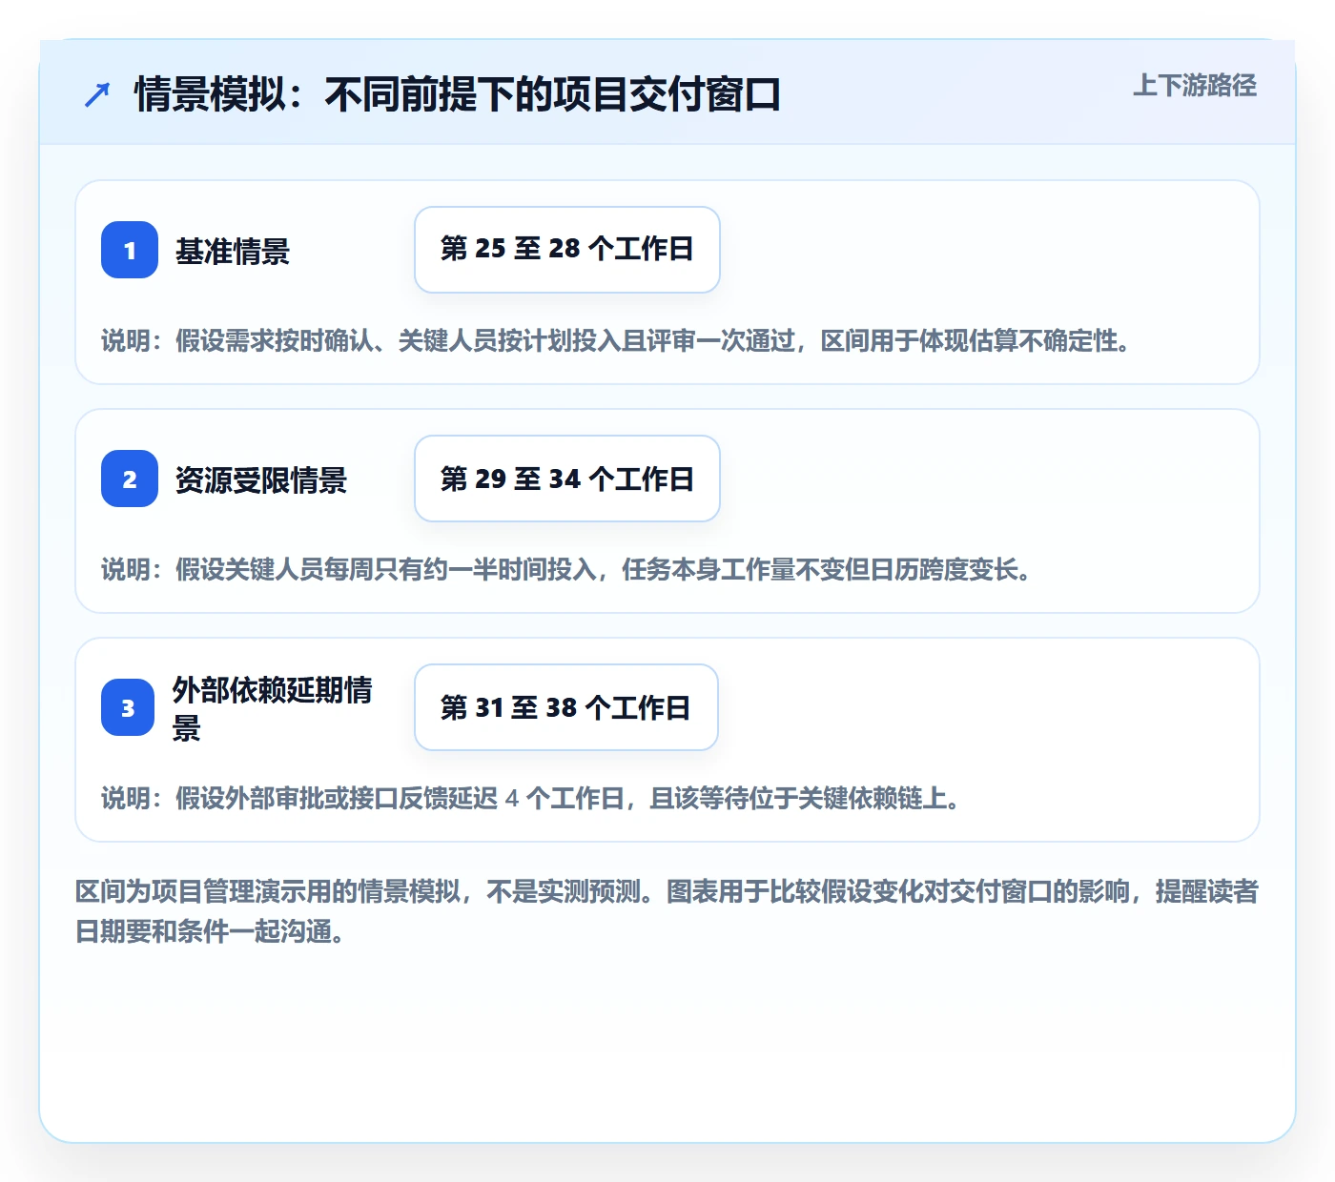Click the number 2 badge for 资源受限情景
Screen dimensions: 1335x1182
pos(130,479)
